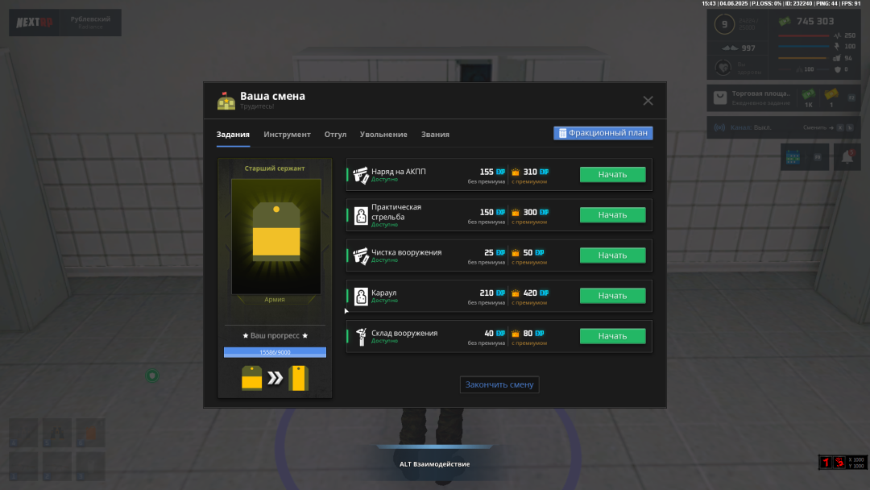This screenshot has height=490, width=870.
Task: Click the orange stat bar showing 94
Action: (803, 58)
